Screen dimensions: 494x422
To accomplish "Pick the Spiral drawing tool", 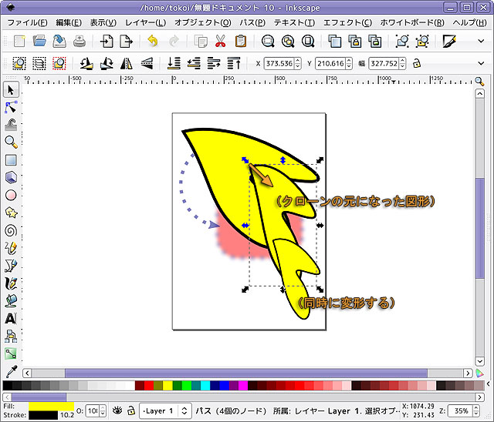I will (11, 230).
